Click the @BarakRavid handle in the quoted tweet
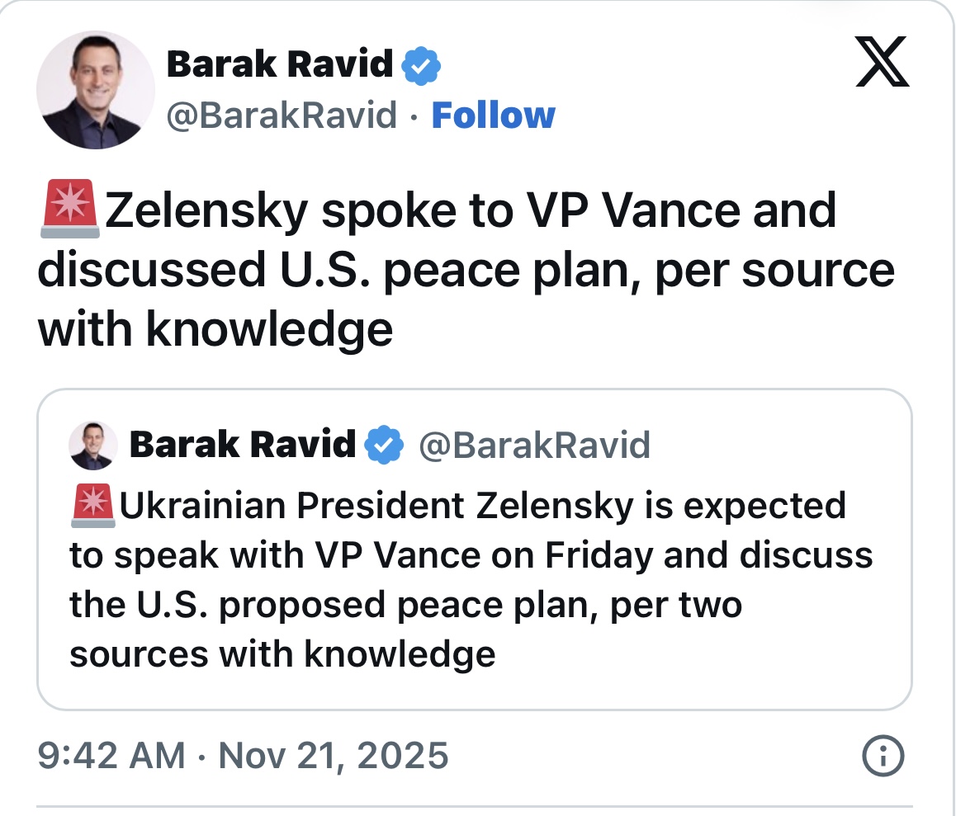This screenshot has width=956, height=816. pyautogui.click(x=534, y=446)
